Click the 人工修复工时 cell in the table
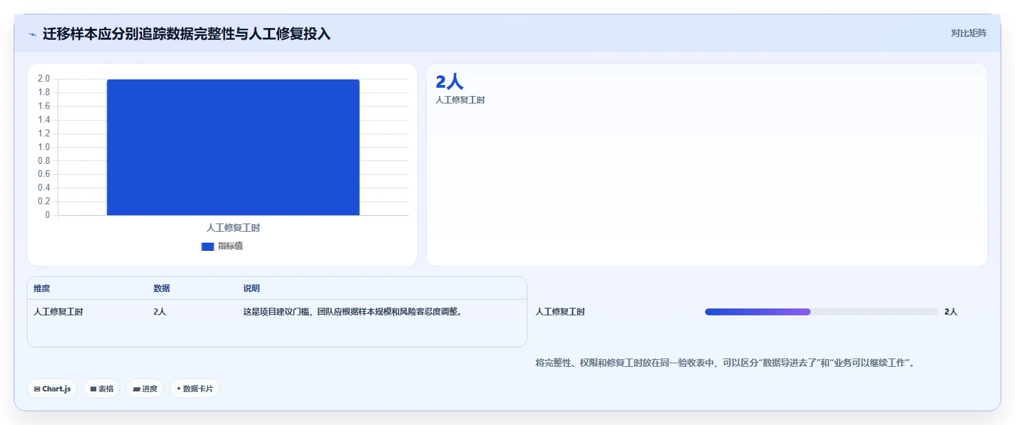Screen dimensions: 1015x425 pos(58,312)
